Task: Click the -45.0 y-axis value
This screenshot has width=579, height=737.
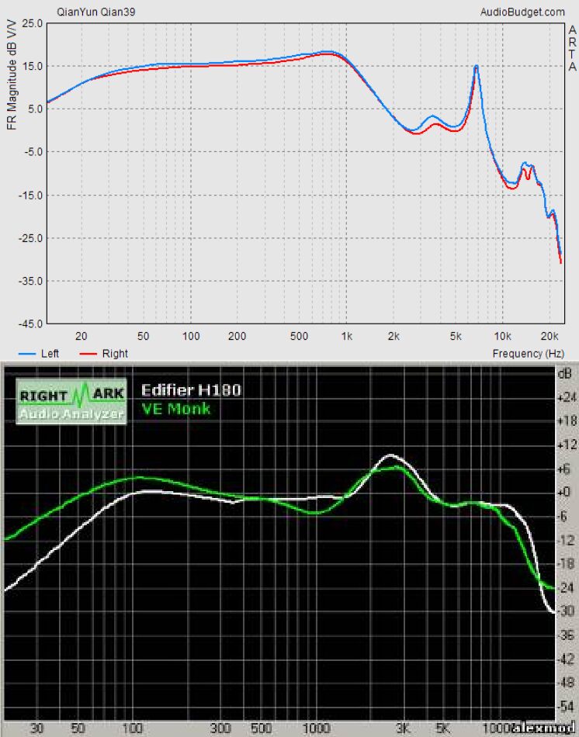Action: [x=30, y=324]
